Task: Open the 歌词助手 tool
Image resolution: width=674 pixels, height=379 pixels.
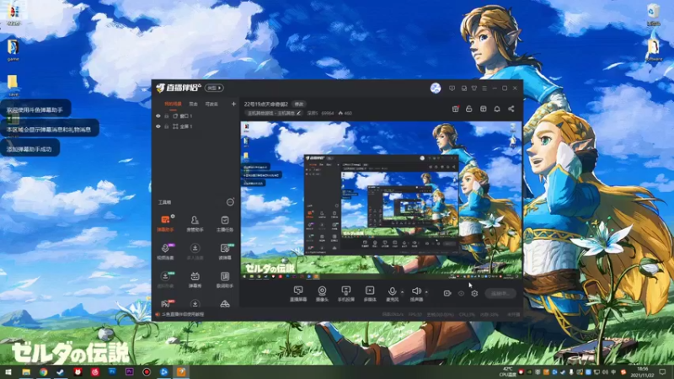Action: pos(225,280)
